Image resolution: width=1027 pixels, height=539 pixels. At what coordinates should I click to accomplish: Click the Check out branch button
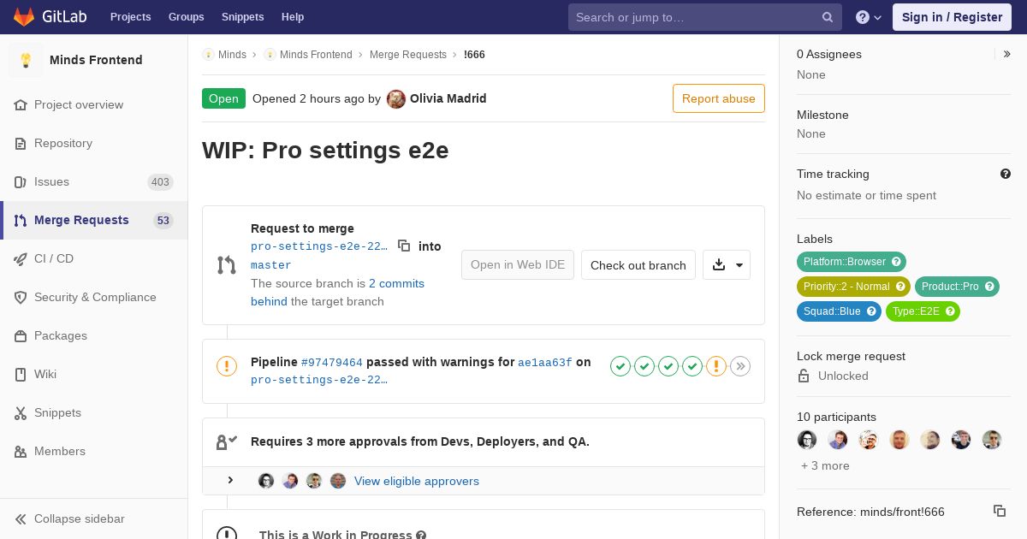[638, 265]
